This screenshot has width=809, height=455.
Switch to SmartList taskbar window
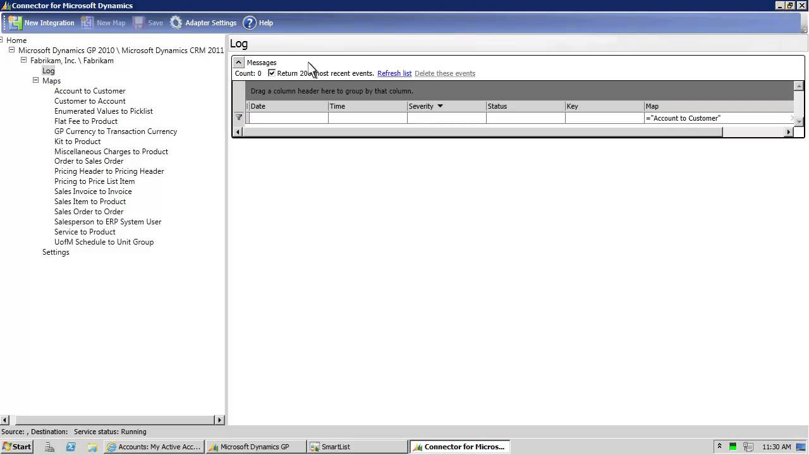(357, 447)
